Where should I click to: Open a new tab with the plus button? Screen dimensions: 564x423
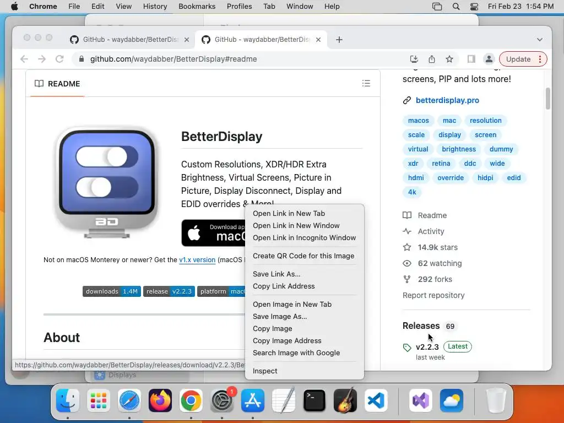pos(339,40)
